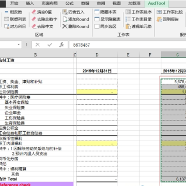Image resolution: width=186 pixels, height=186 pixels.
Task: Click the 对方科目 icon
Action: (6, 26)
